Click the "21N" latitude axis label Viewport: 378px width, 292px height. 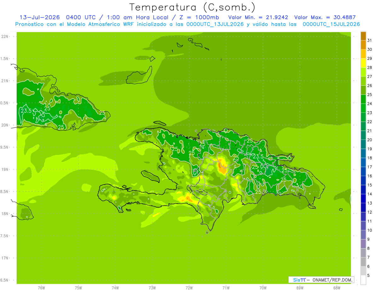pyautogui.click(x=5, y=81)
